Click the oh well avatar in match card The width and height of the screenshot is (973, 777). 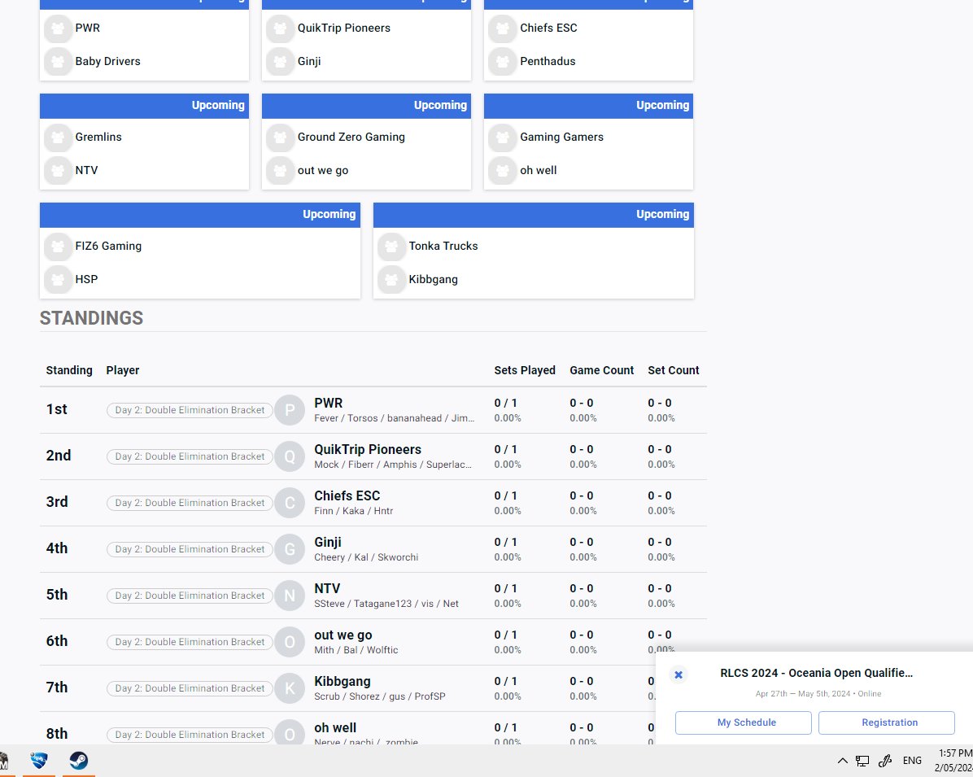point(502,171)
